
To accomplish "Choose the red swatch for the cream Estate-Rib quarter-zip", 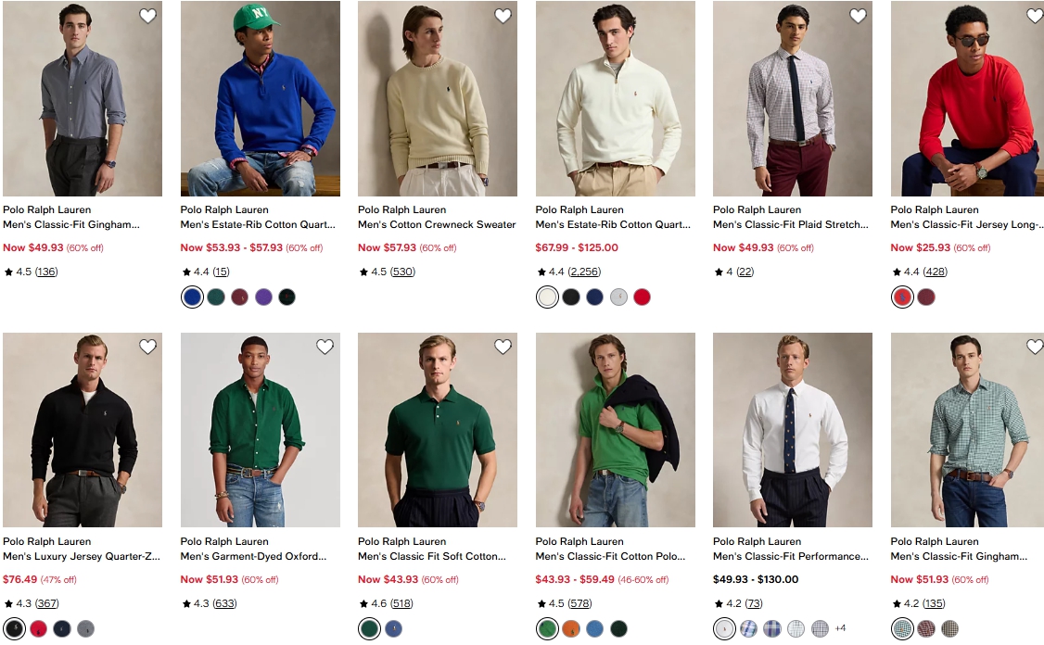I will click(x=642, y=297).
